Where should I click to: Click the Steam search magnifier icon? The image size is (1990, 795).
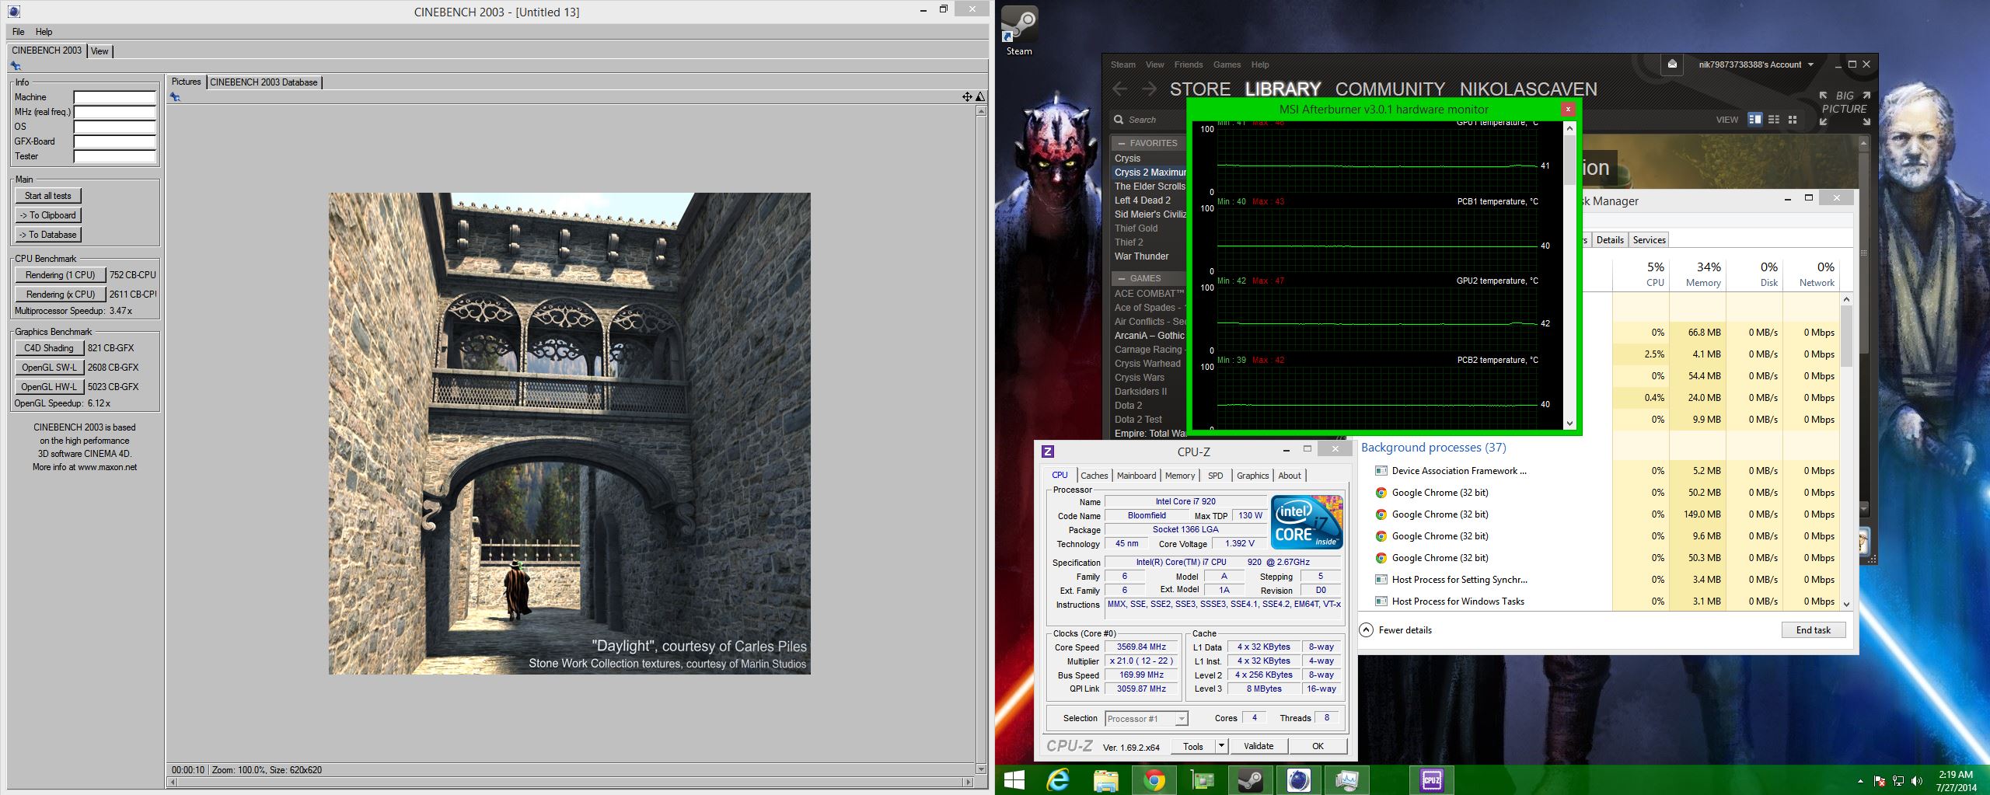pos(1119,120)
